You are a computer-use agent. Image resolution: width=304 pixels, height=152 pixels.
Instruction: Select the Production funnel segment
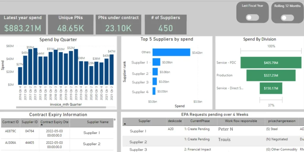coord(270,75)
